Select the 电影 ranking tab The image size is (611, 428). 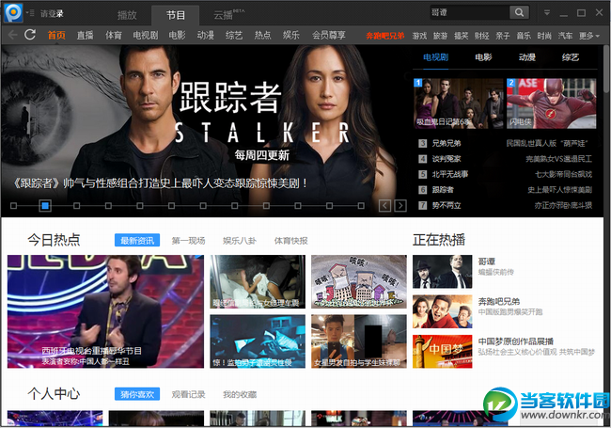point(483,57)
